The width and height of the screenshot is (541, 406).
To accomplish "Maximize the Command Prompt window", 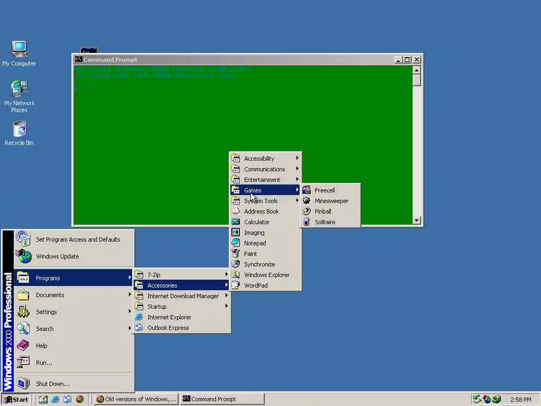I will (x=407, y=59).
